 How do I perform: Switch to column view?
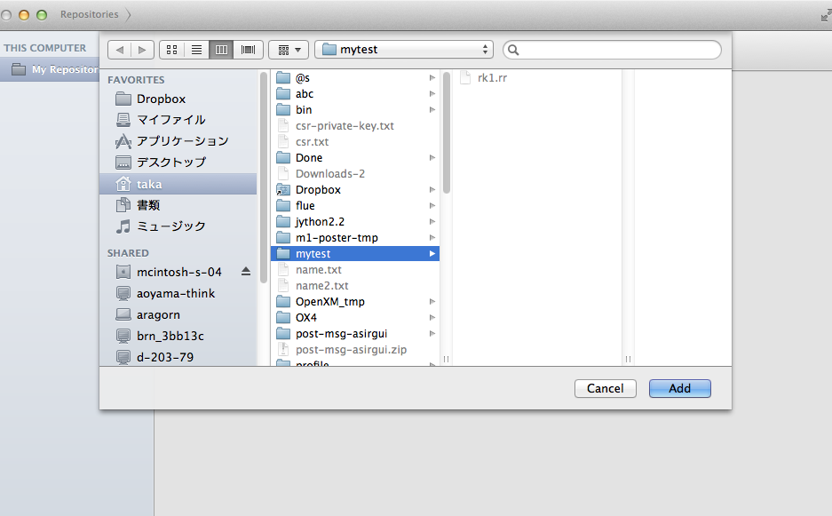221,50
